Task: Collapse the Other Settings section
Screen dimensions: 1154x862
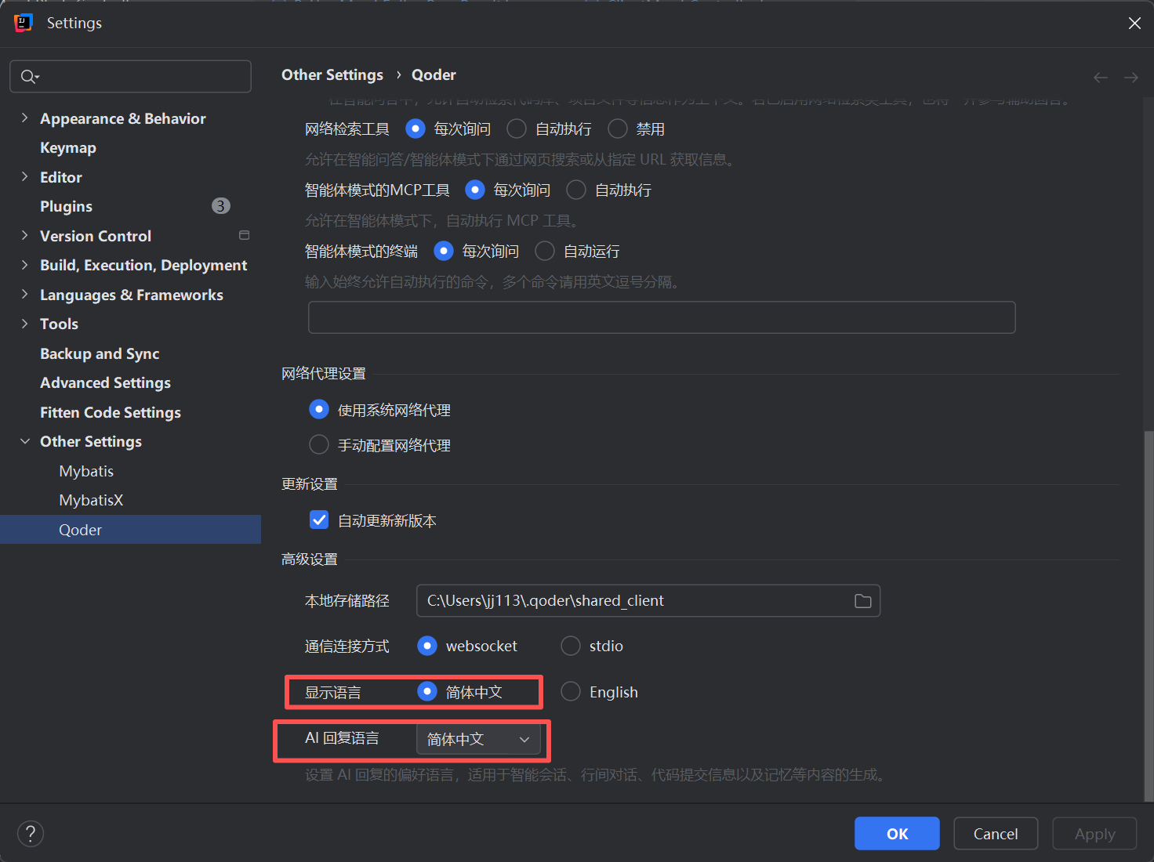Action: point(24,441)
